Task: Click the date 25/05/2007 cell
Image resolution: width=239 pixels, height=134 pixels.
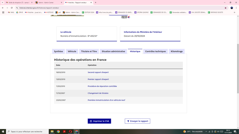Action: [61, 100]
